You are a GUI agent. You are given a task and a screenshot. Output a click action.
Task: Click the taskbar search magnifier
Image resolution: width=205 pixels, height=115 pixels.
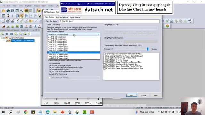point(11,112)
